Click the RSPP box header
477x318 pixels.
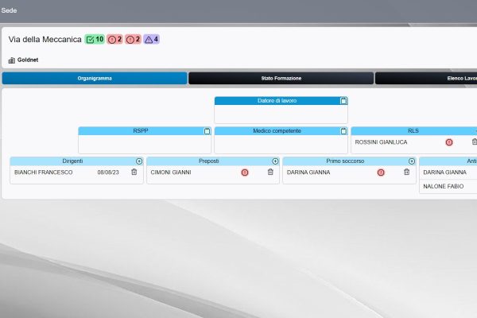(x=141, y=131)
